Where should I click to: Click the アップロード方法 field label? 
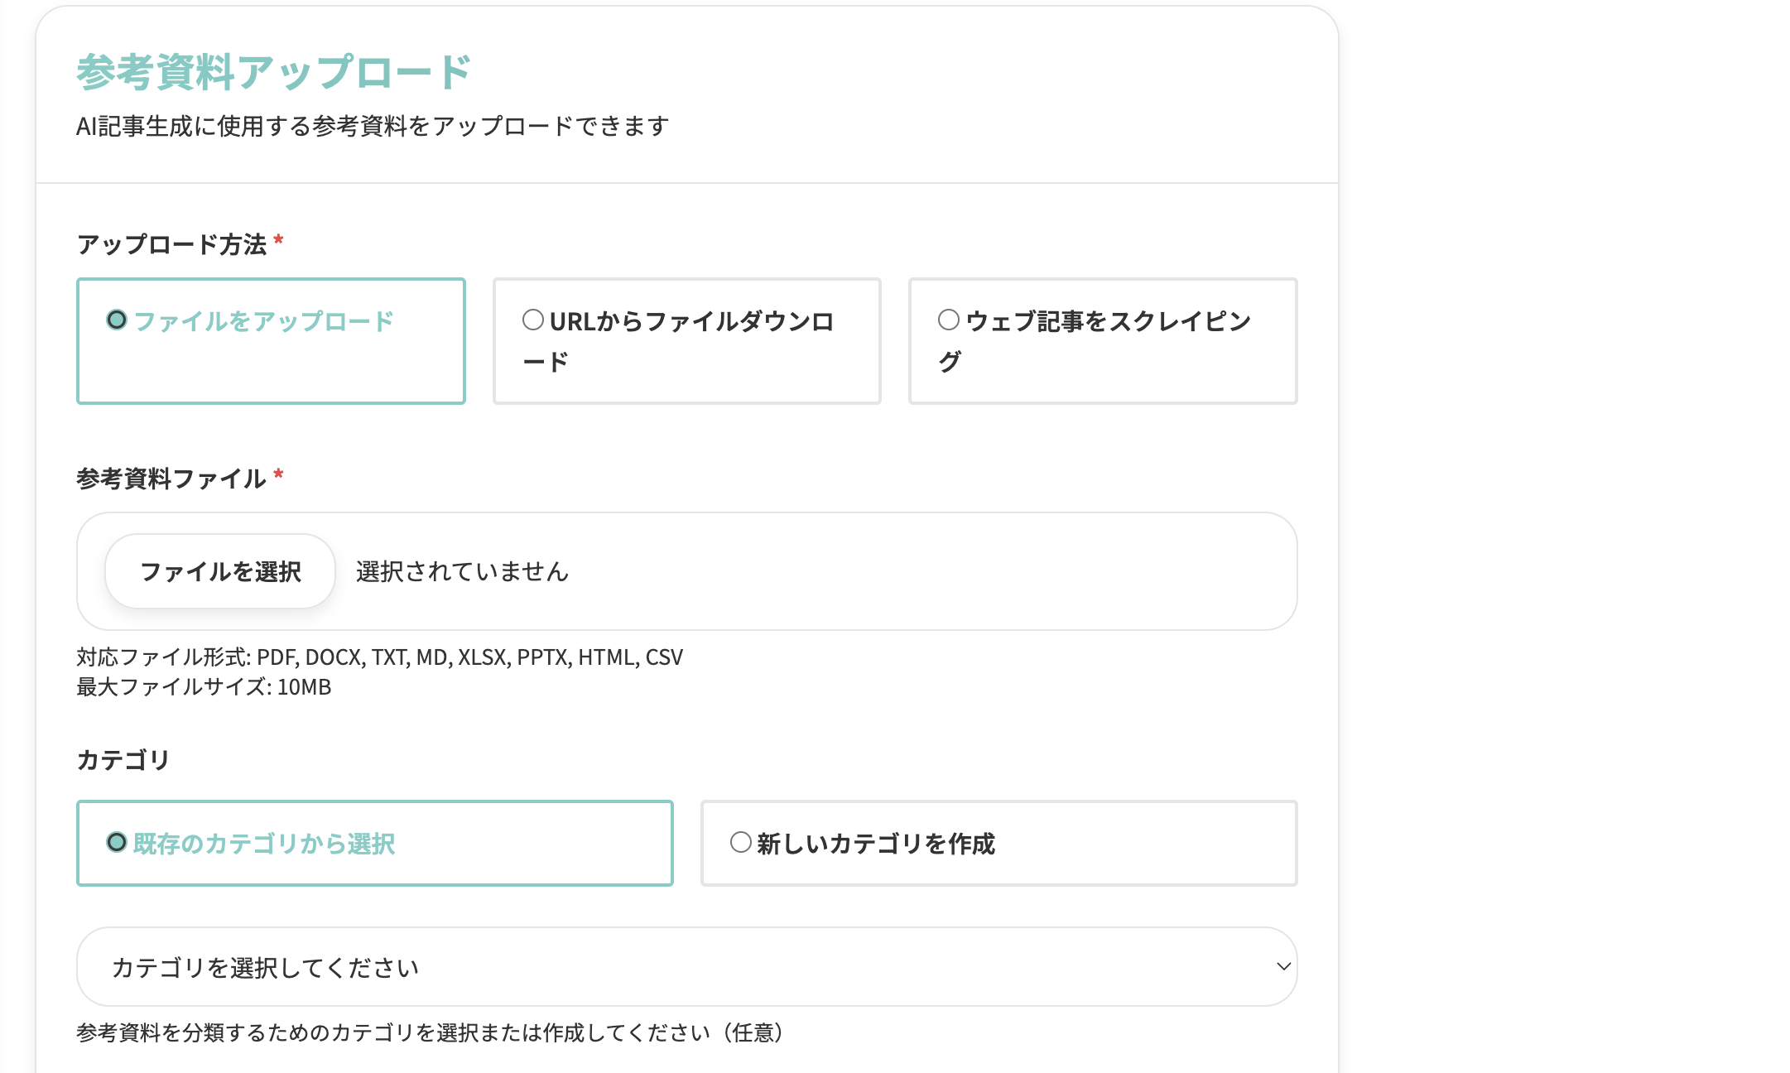tap(171, 244)
